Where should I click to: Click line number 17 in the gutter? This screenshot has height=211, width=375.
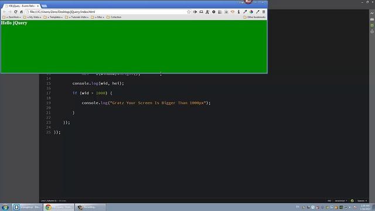[48, 93]
